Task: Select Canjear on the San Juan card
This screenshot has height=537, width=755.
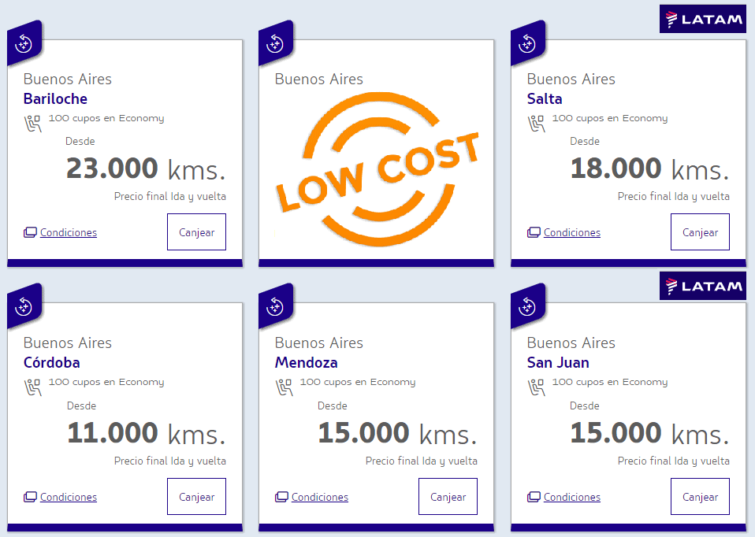Action: (x=700, y=497)
